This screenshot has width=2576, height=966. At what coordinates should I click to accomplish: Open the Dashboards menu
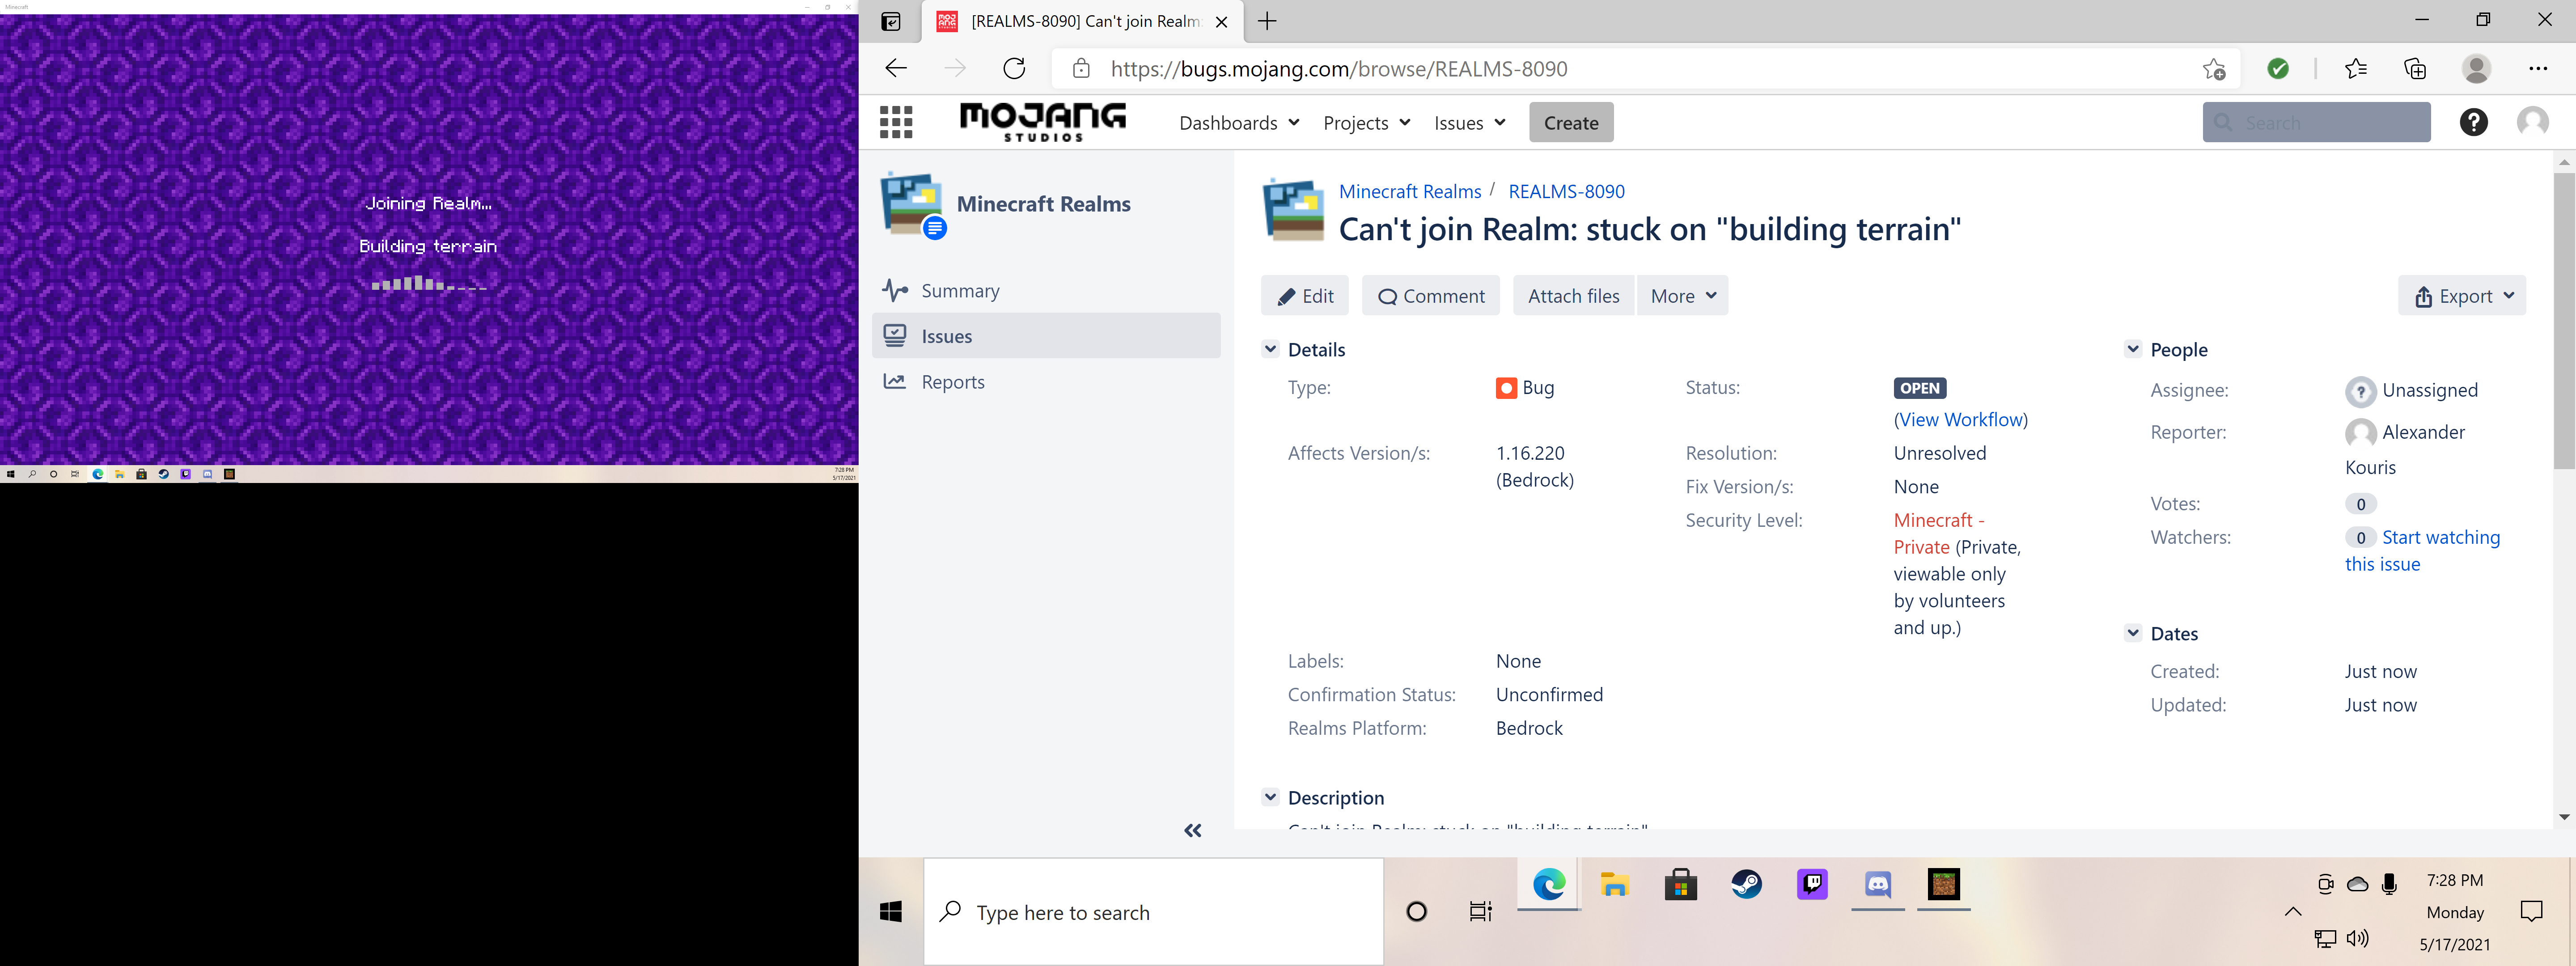coord(1238,123)
